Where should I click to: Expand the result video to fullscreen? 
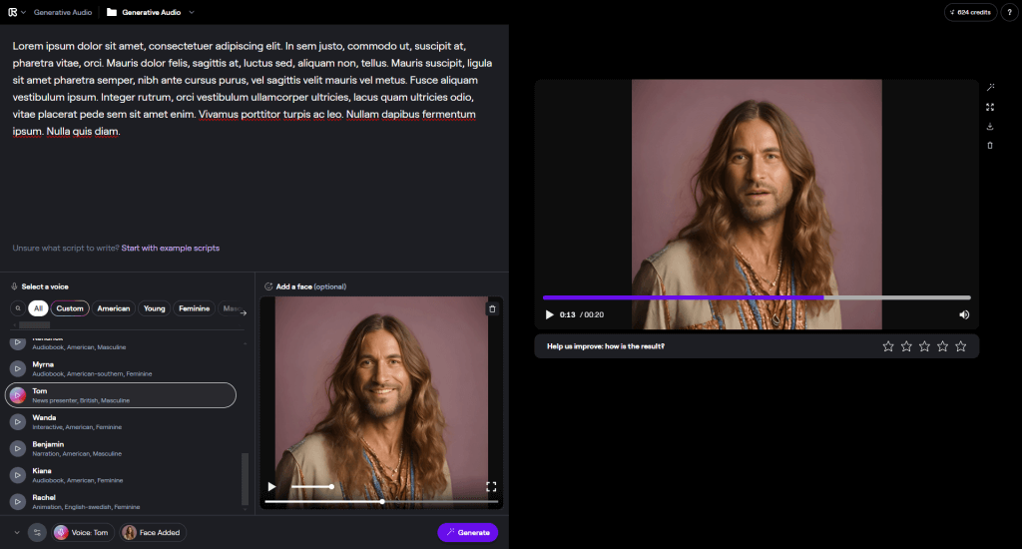pyautogui.click(x=990, y=106)
